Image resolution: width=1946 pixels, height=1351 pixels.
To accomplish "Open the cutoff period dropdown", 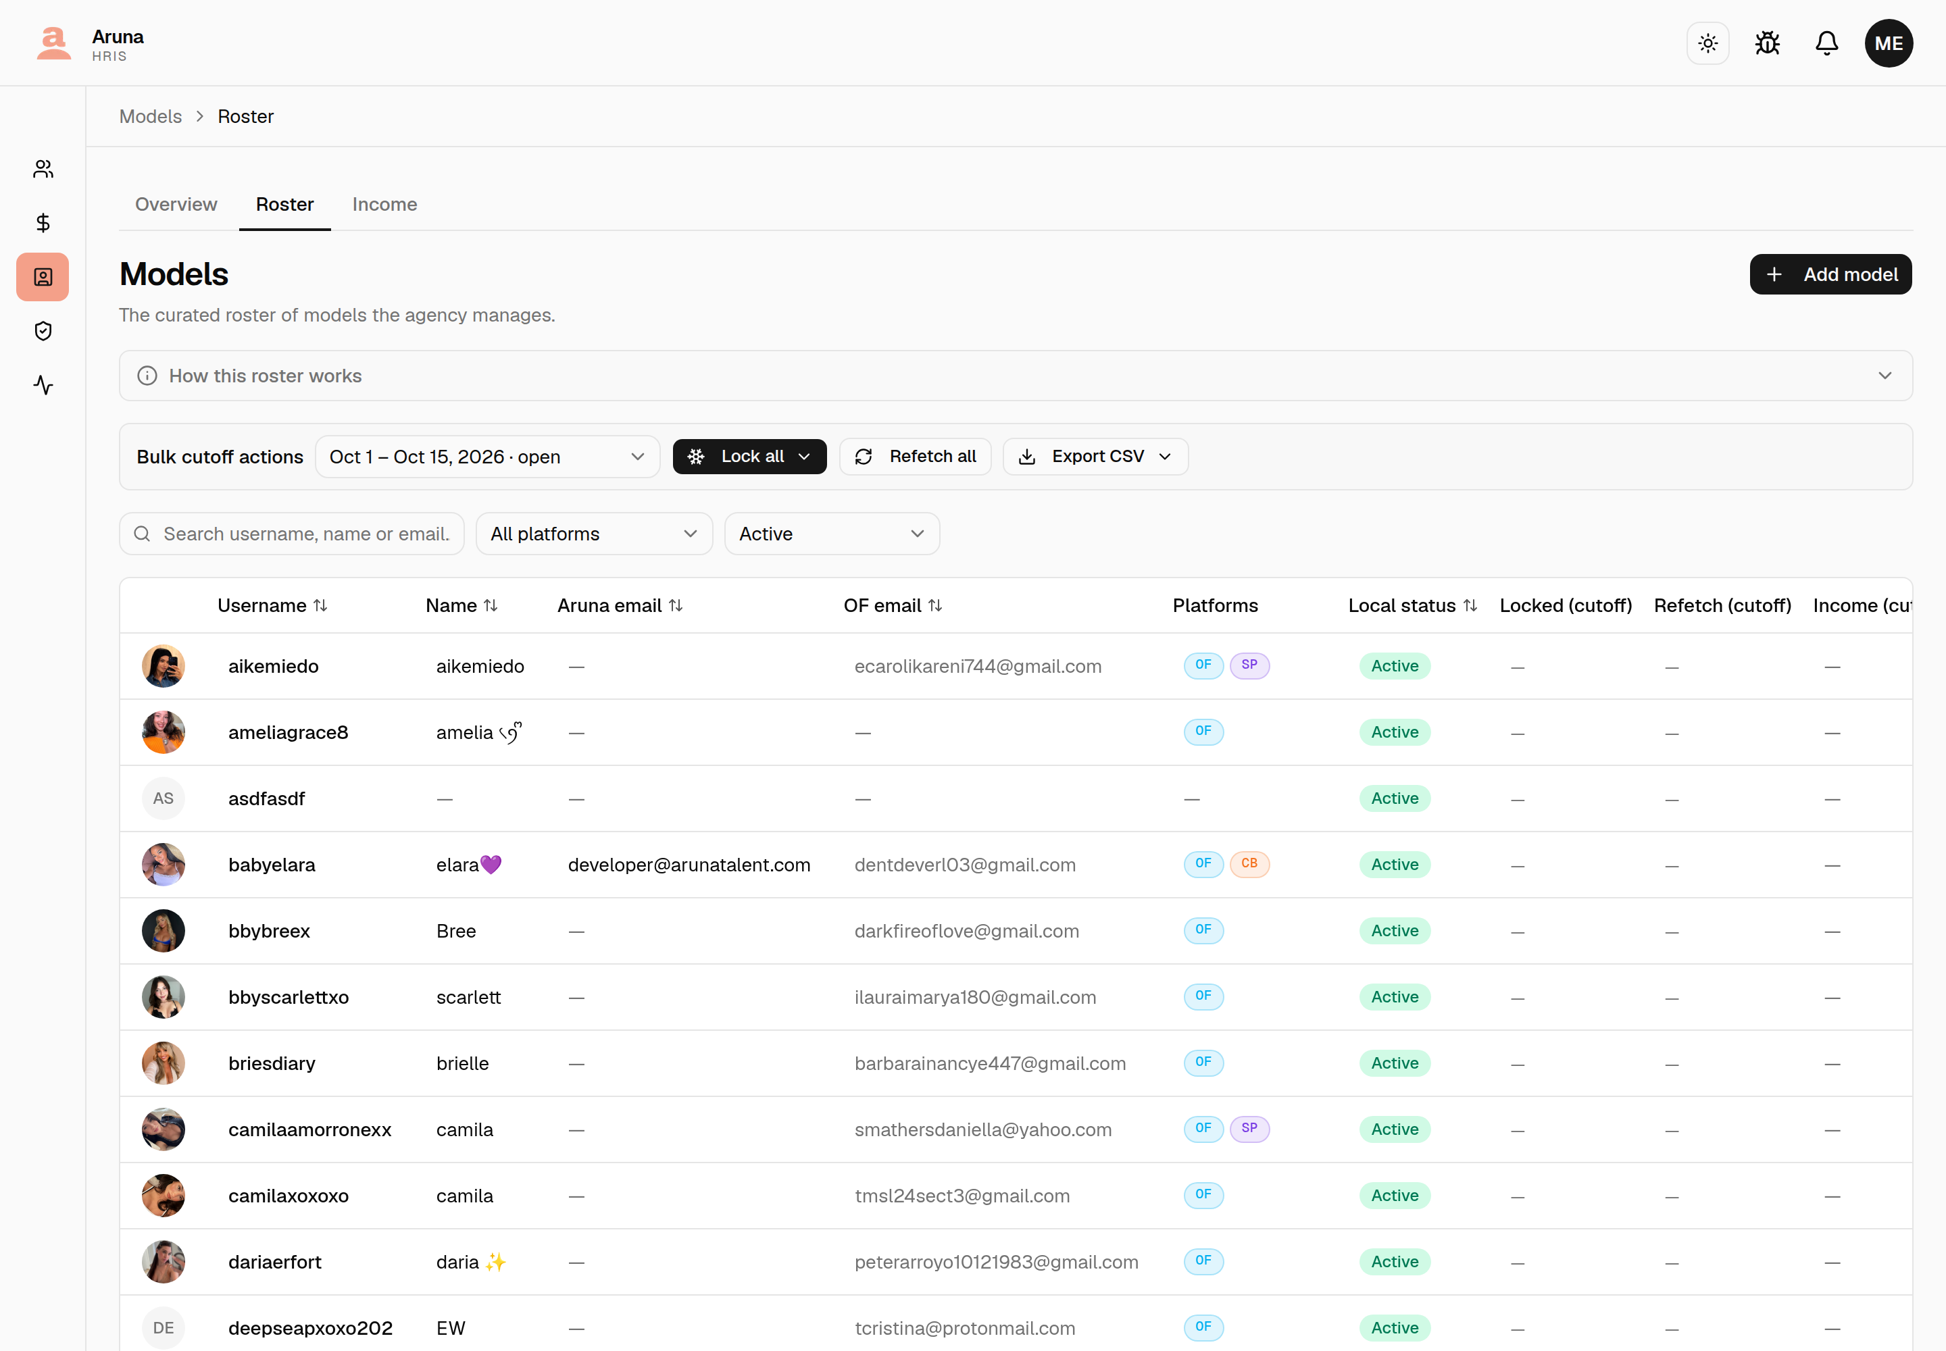I will tap(487, 457).
